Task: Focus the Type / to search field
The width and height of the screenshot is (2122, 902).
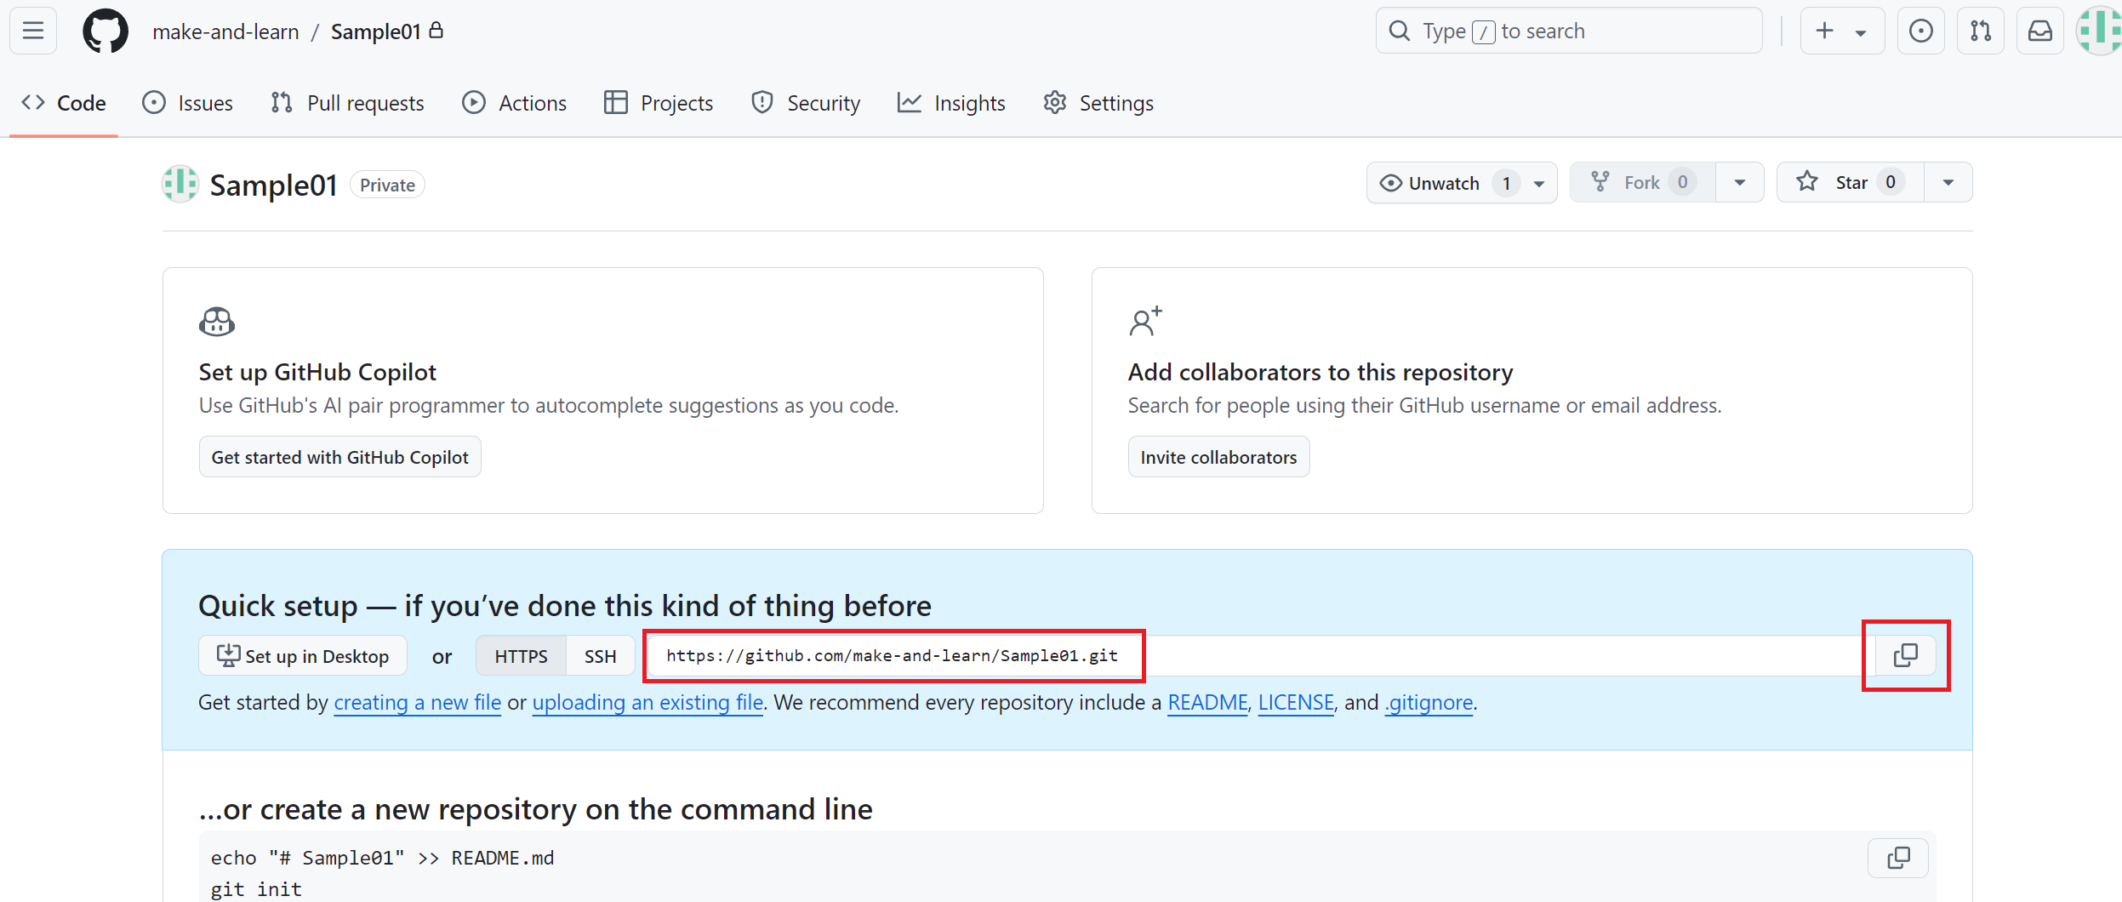Action: pos(1569,31)
